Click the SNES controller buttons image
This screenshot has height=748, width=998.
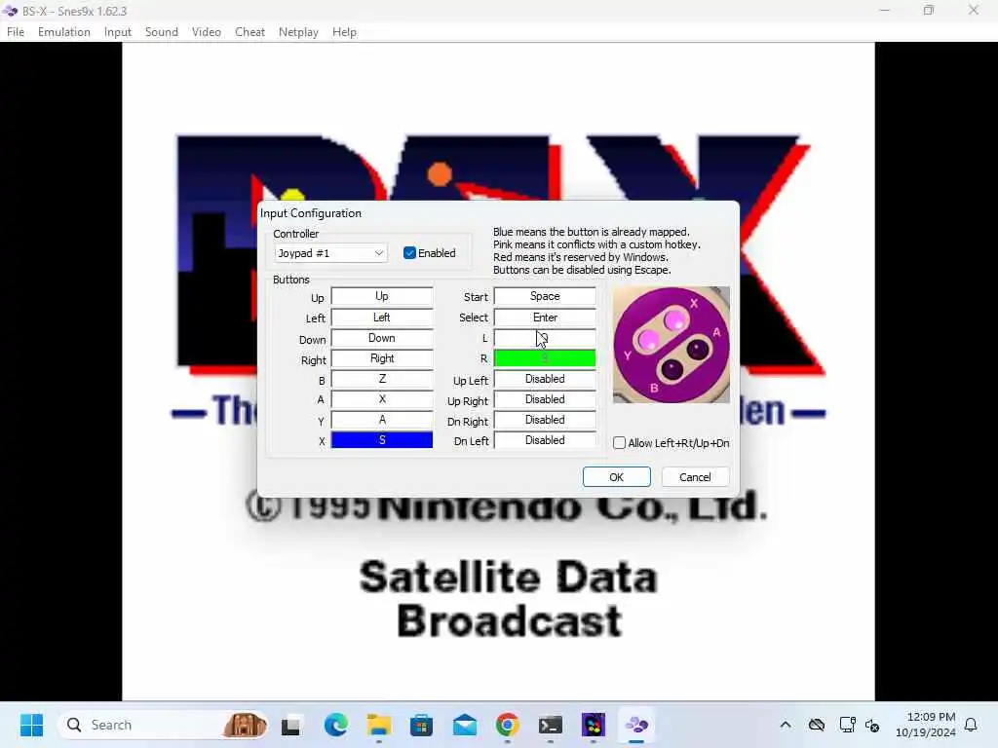click(x=671, y=345)
